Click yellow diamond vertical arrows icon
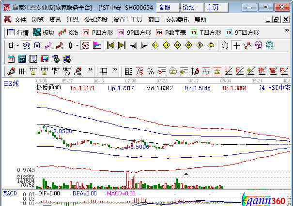 (211, 45)
